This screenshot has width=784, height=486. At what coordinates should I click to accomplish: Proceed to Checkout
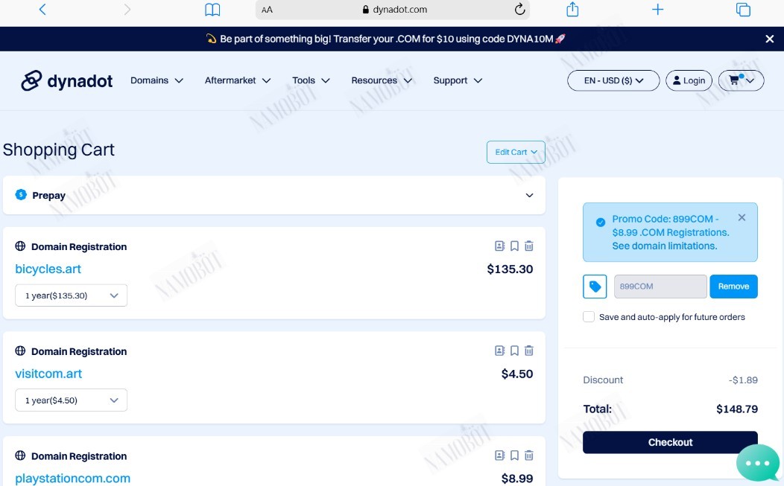(x=670, y=442)
